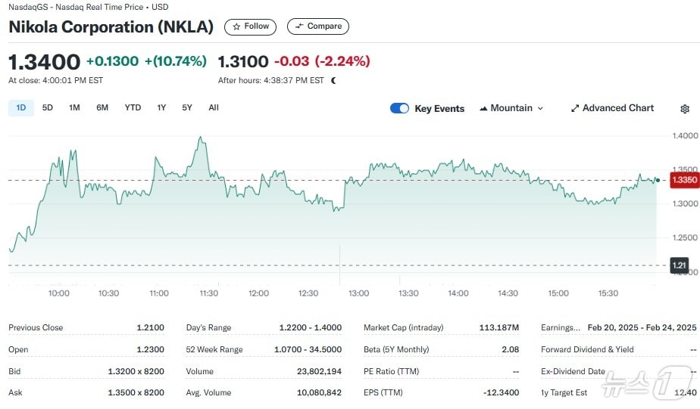Toggle the Key Events switch
700x409 pixels.
click(399, 108)
